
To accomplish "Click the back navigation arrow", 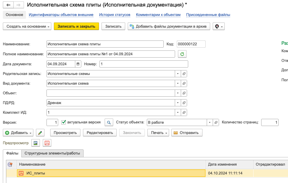I will point(8,5).
